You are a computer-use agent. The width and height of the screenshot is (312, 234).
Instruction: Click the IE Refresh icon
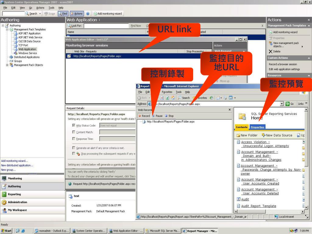click(x=168, y=98)
